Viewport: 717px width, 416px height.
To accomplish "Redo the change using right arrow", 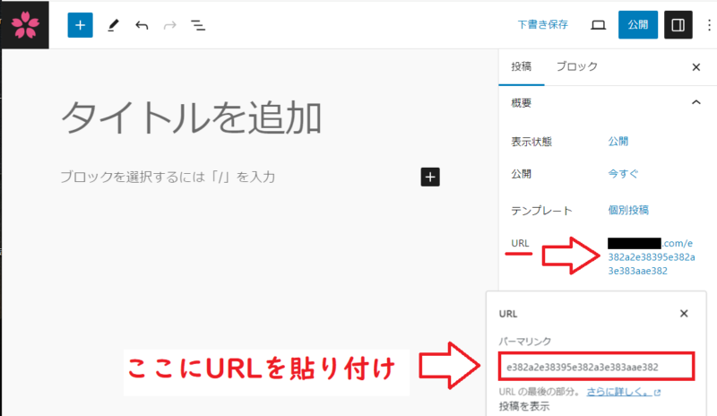I will [169, 25].
